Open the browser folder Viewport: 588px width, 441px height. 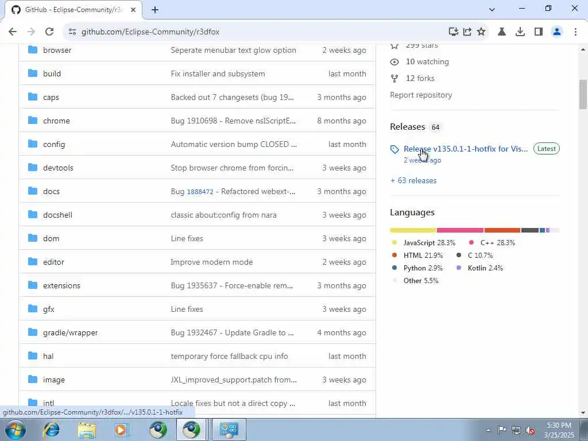pos(57,51)
